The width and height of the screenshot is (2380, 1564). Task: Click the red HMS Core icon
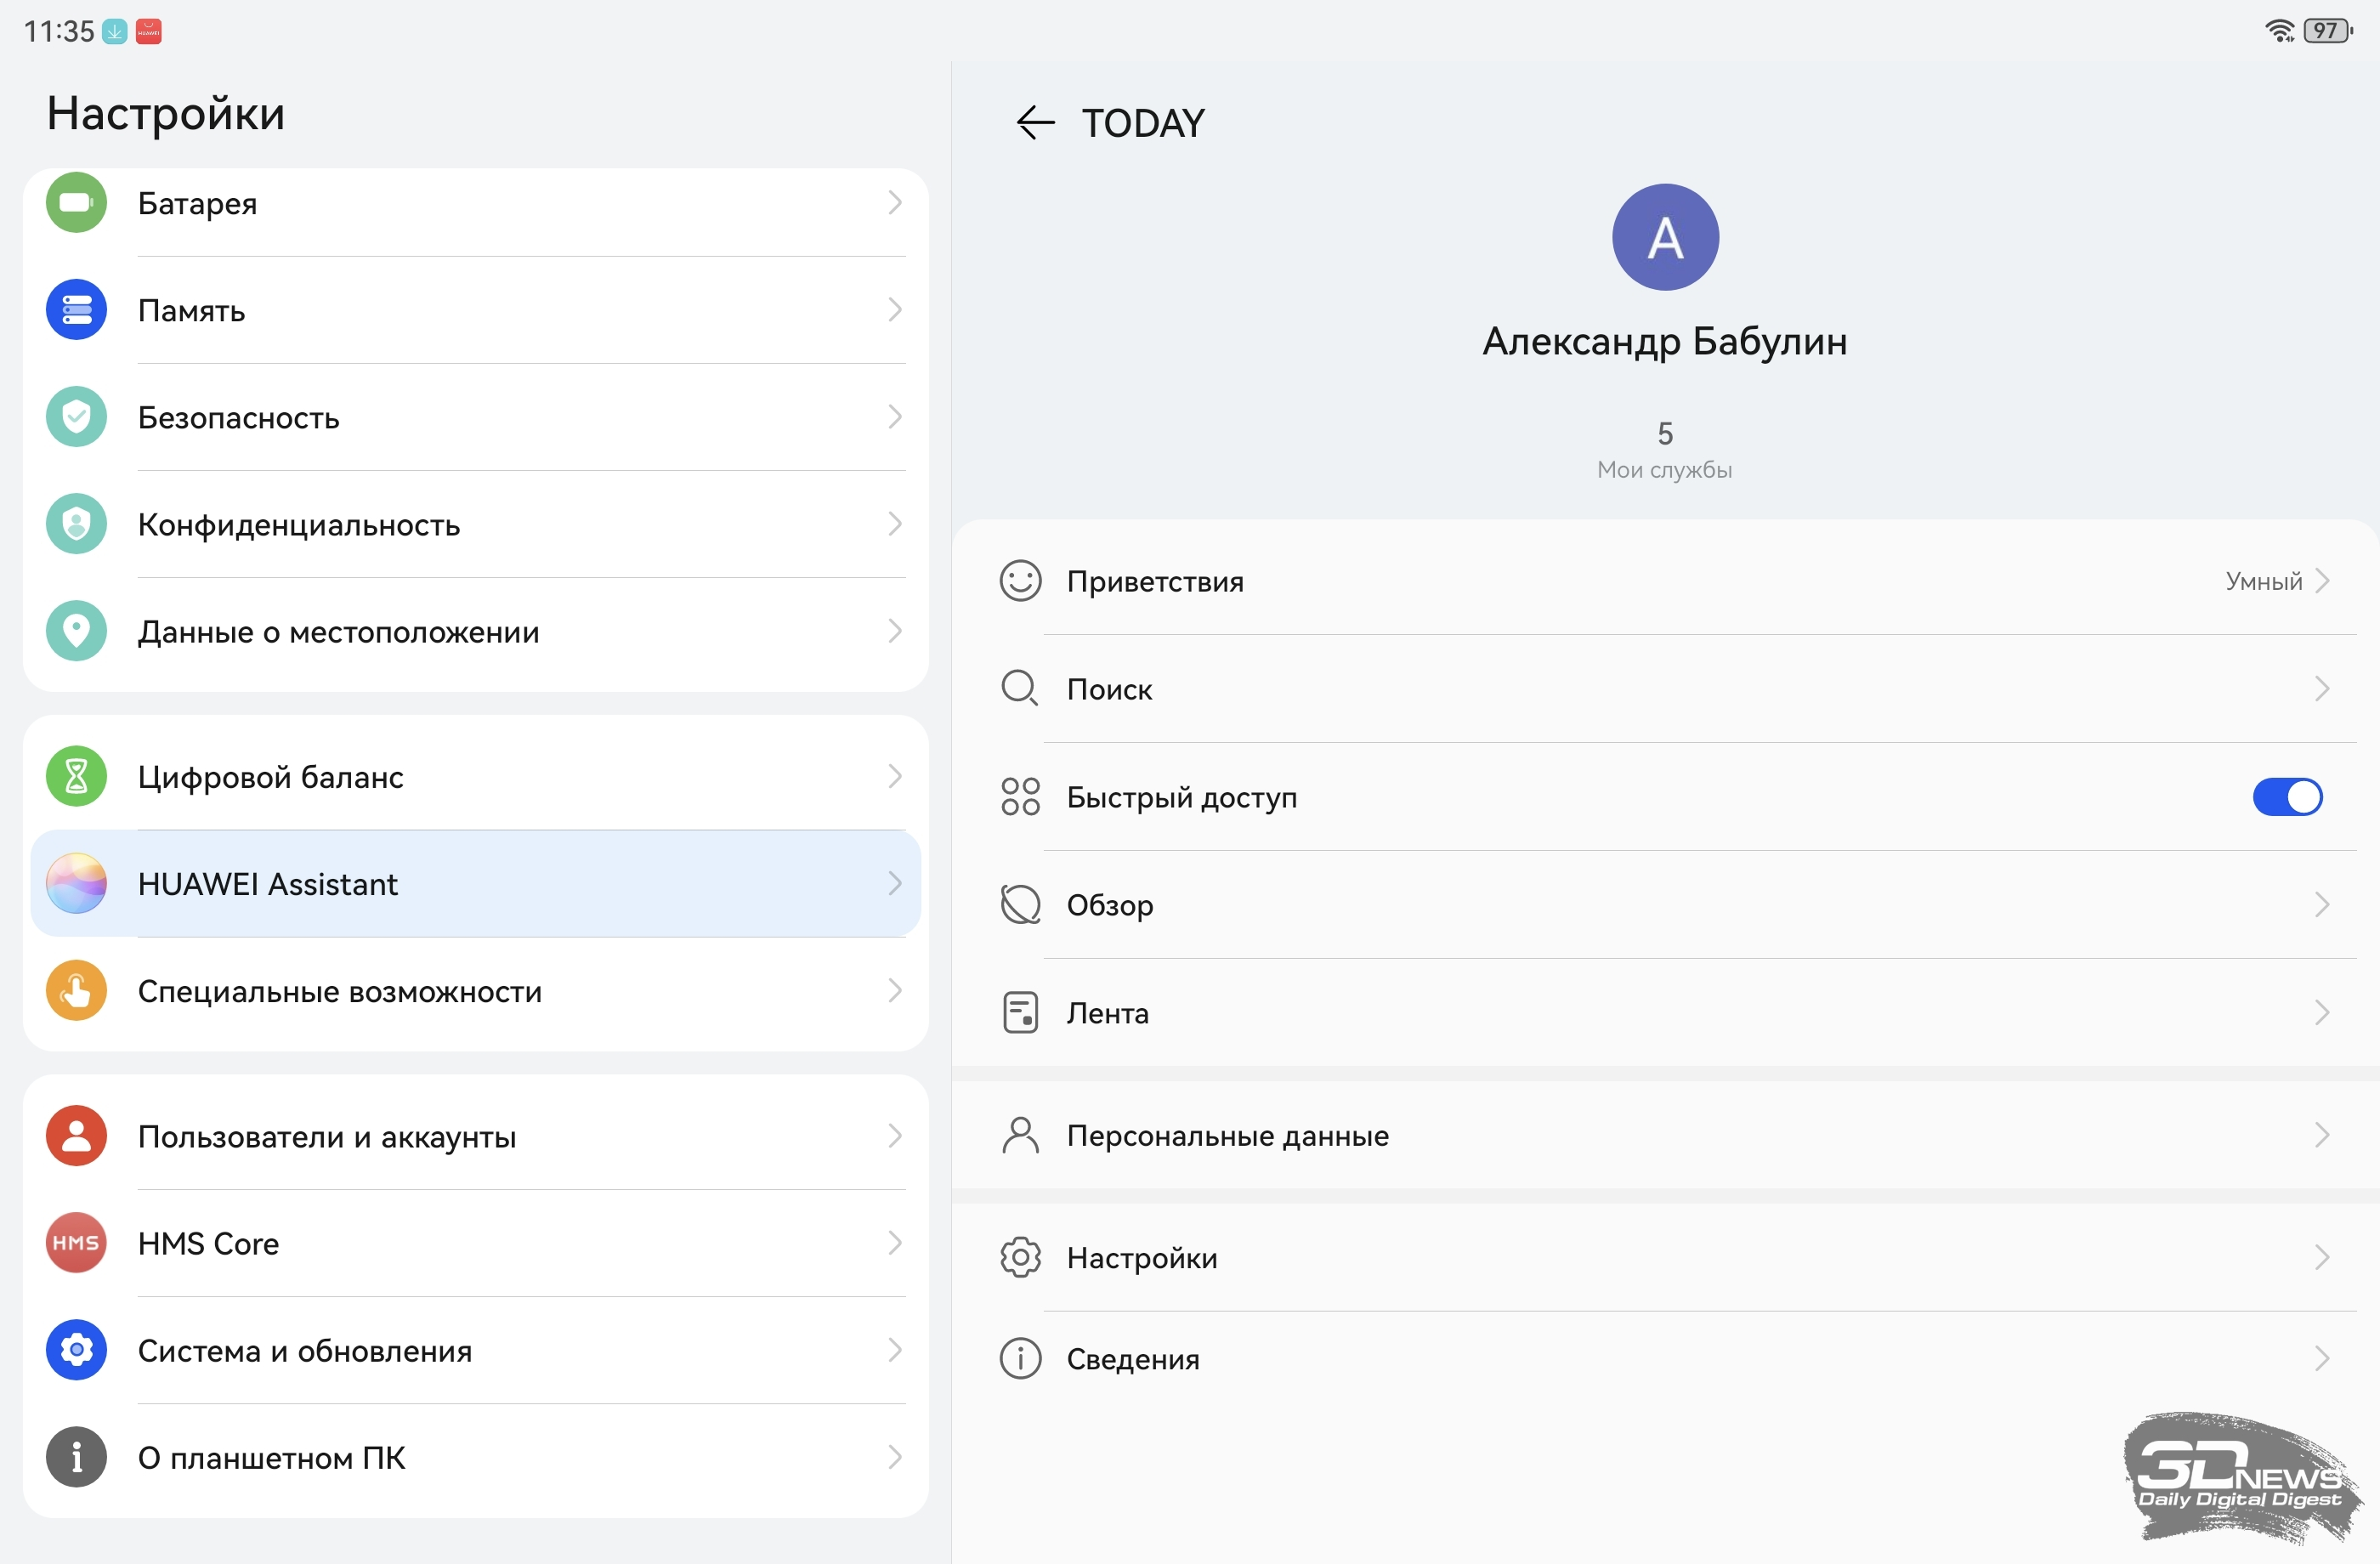point(76,1243)
